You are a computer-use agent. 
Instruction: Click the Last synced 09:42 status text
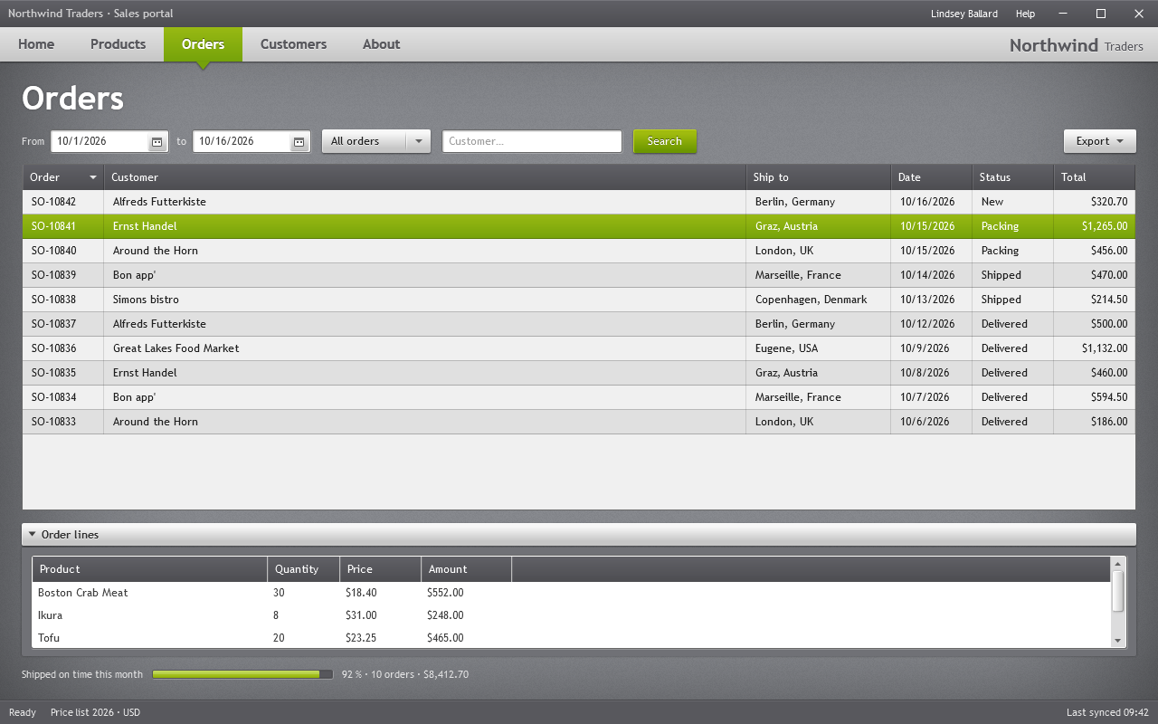click(1107, 712)
